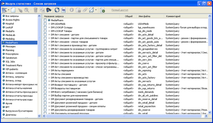Open dropdown arrow next to the layout icon
The width and height of the screenshot is (213, 123).
coord(96,10)
